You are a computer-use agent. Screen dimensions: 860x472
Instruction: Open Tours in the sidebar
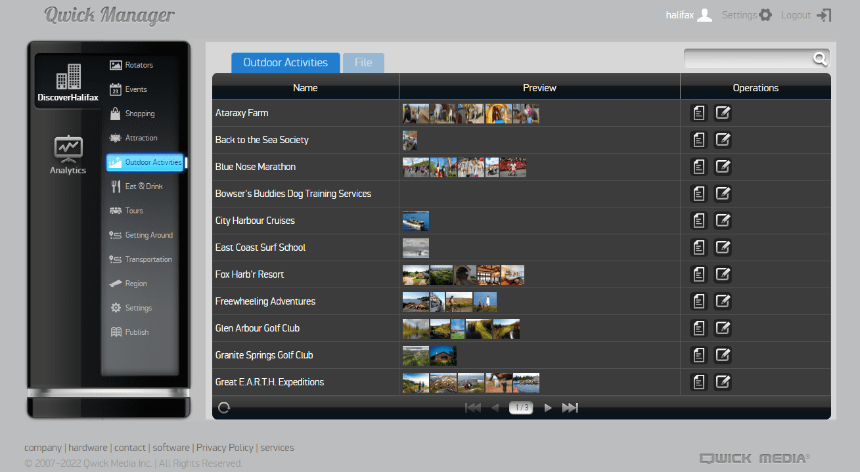[125, 211]
